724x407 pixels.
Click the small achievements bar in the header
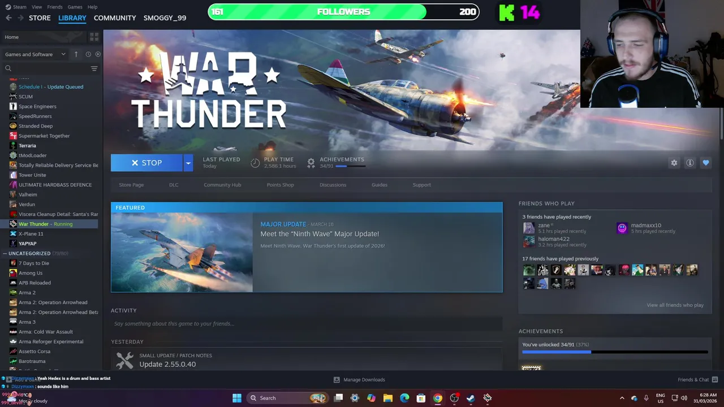click(350, 166)
